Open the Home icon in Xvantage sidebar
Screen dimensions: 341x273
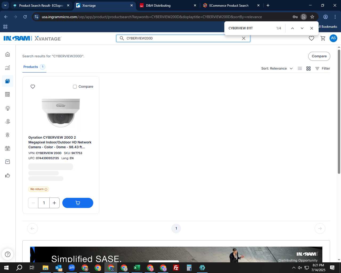tap(7, 54)
